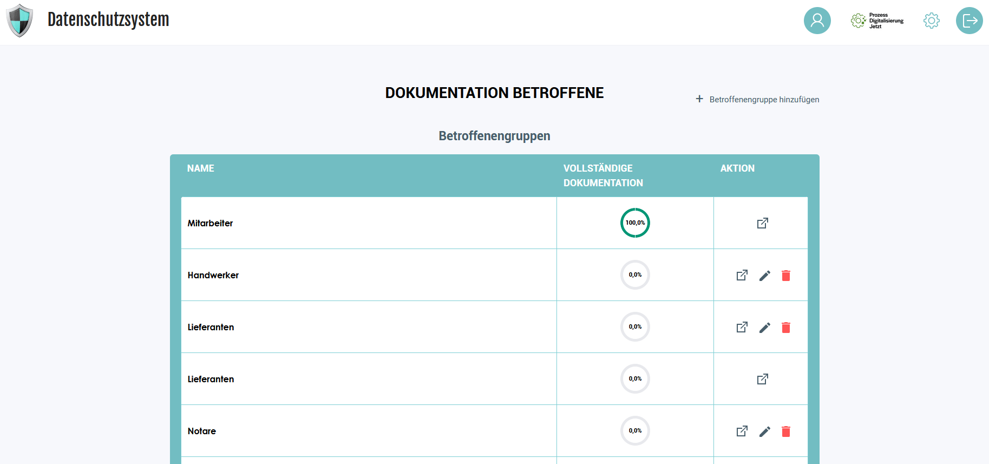Image resolution: width=989 pixels, height=464 pixels.
Task: Edit the Handwerker group with pencil icon
Action: [x=764, y=276]
